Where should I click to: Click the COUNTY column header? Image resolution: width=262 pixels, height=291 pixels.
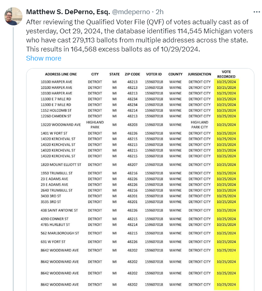click(175, 74)
